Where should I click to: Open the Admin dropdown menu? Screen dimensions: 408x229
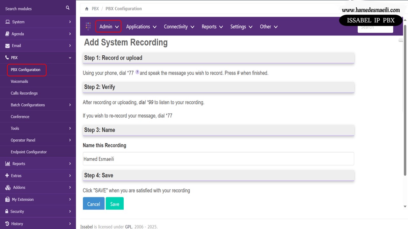tap(108, 27)
